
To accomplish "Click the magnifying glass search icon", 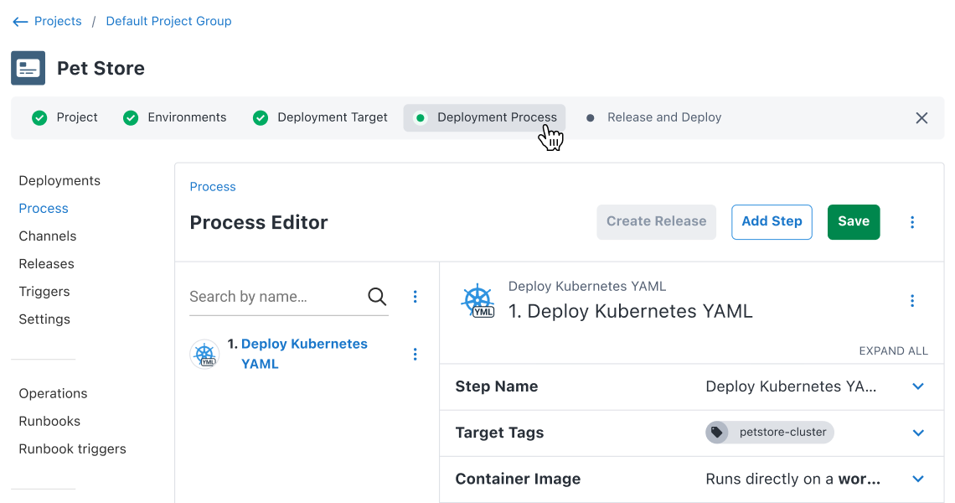I will pos(377,297).
